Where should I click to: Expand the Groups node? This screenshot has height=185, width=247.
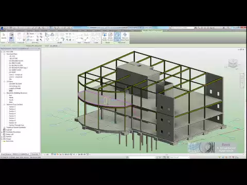[x=2, y=139]
